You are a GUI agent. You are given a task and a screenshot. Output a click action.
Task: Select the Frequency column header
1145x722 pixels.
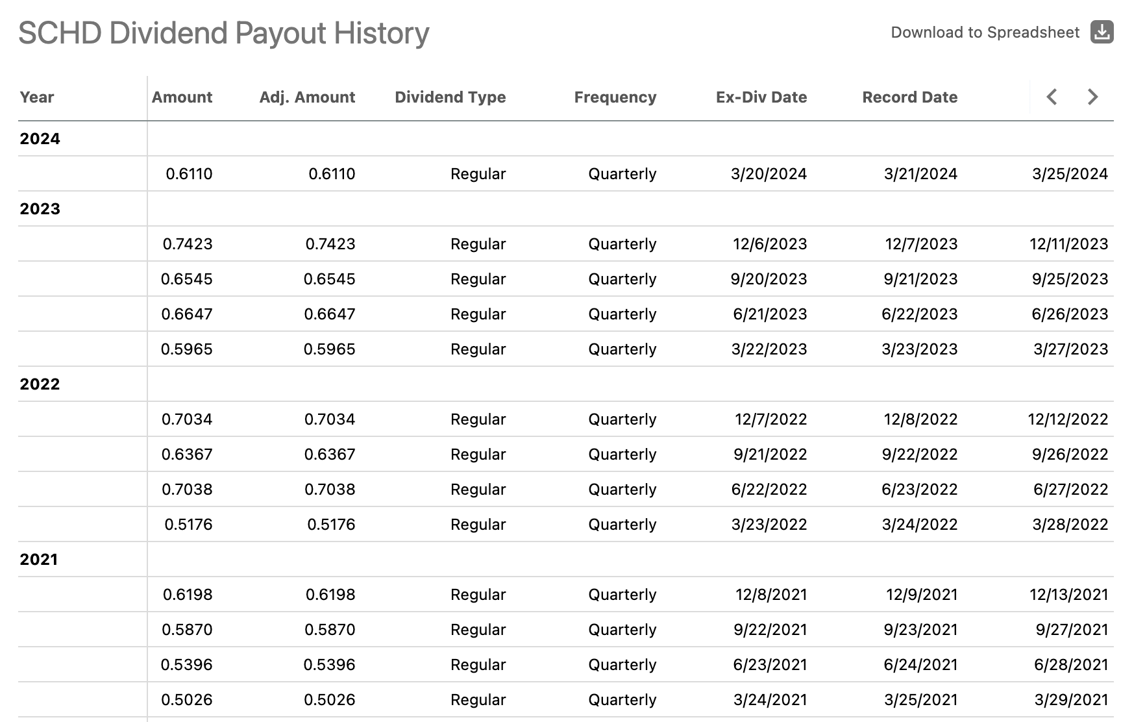coord(615,97)
